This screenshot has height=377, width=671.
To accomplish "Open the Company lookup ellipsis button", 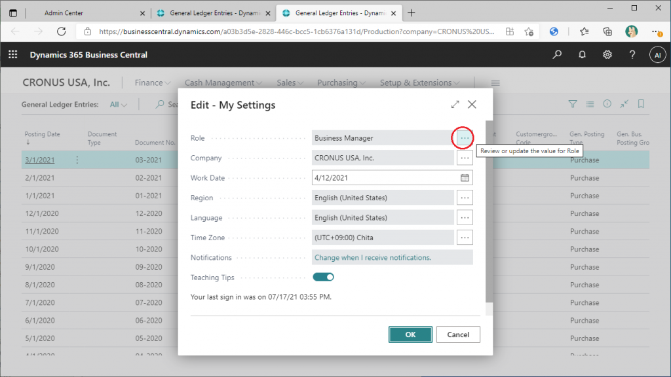I will [x=465, y=158].
